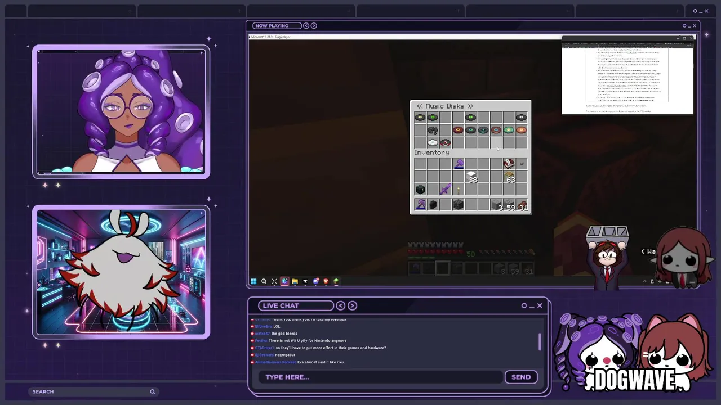The width and height of the screenshot is (721, 405).
Task: Open Discord from the taskbar
Action: click(315, 281)
